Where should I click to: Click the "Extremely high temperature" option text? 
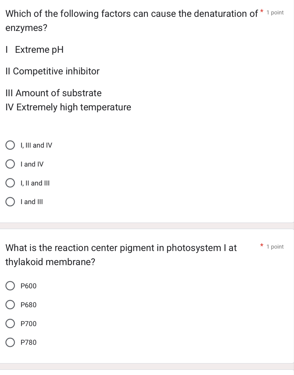point(68,107)
